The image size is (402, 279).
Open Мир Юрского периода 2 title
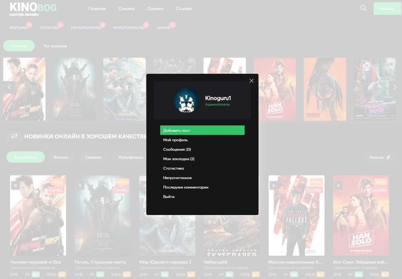pyautogui.click(x=166, y=262)
